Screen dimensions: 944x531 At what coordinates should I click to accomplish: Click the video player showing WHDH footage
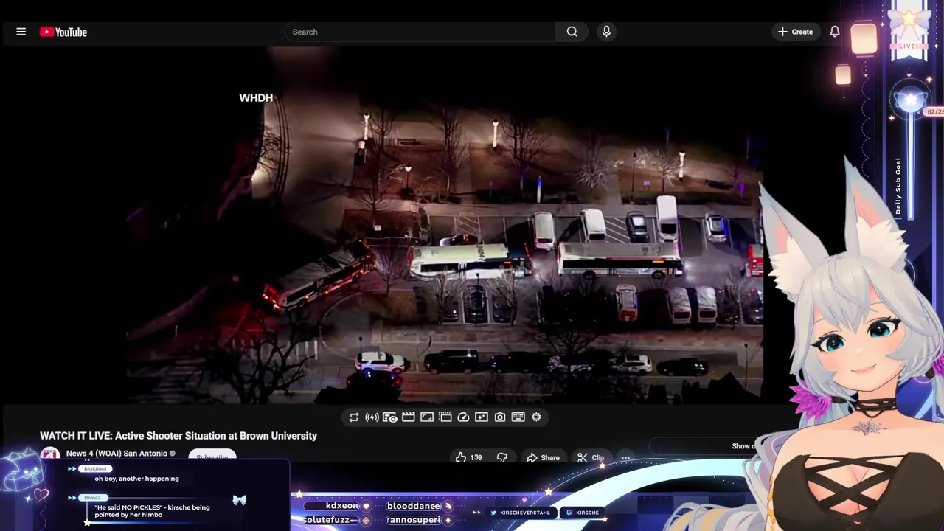pyautogui.click(x=445, y=225)
